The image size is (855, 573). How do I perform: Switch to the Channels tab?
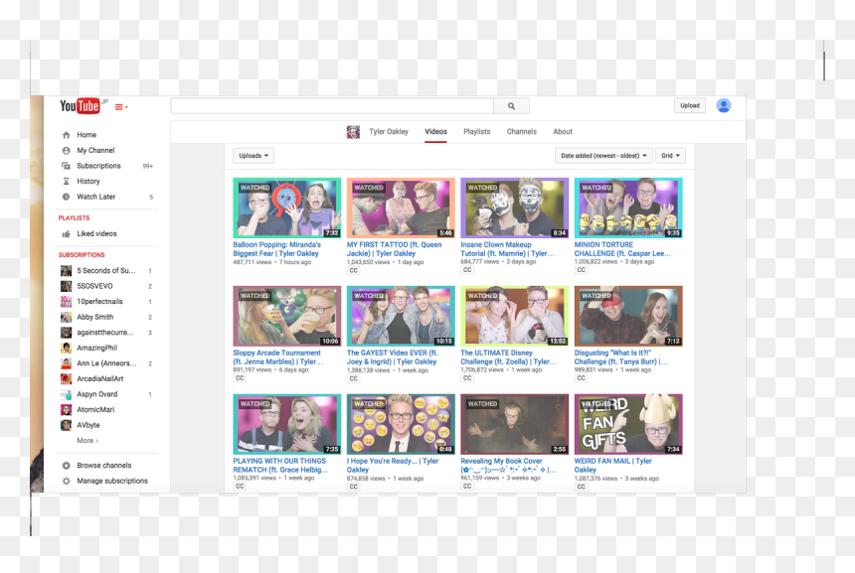[521, 132]
